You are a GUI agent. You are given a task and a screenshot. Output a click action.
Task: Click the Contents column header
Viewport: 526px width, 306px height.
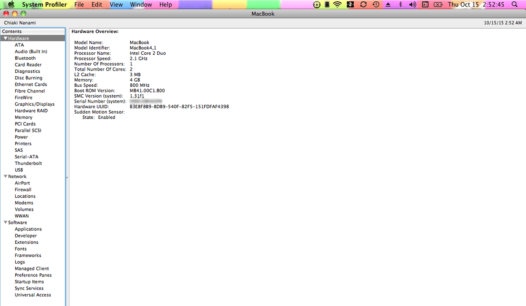33,32
